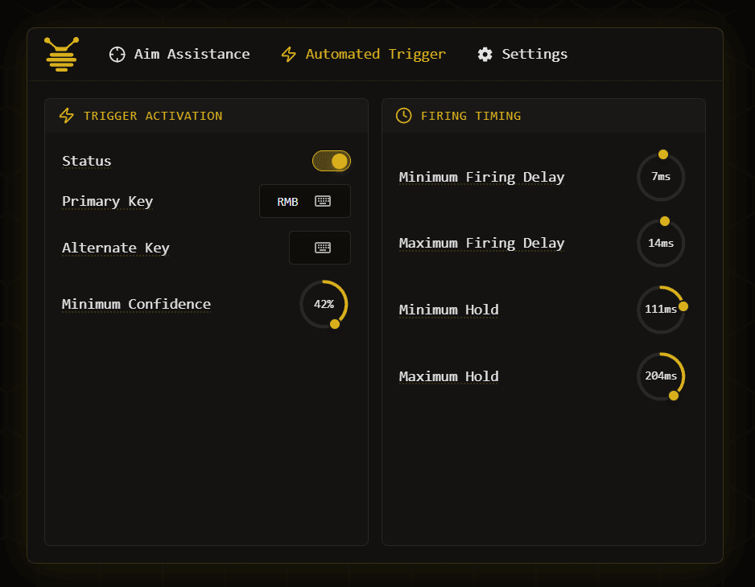The height and width of the screenshot is (587, 755).
Task: Click the Minimum Confidence label
Action: pyautogui.click(x=136, y=304)
